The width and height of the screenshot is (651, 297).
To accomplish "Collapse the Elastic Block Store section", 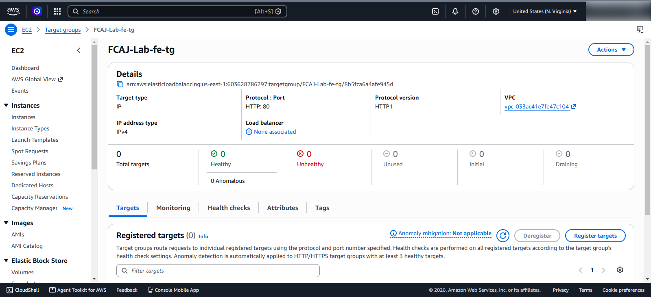I will tap(6, 260).
